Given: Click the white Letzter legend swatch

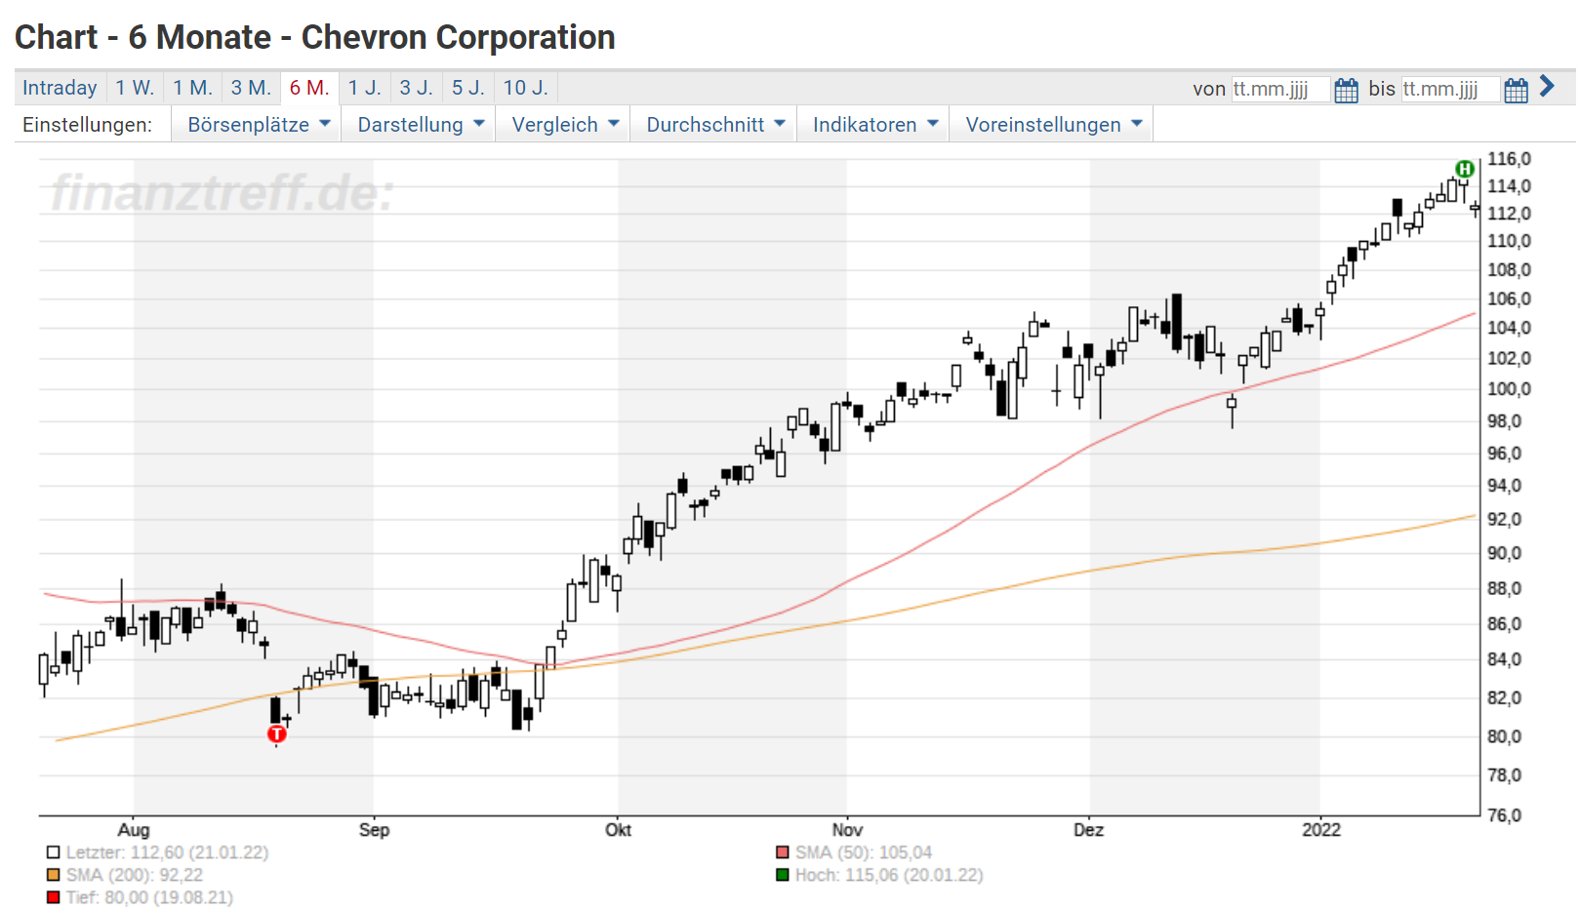Looking at the screenshot, I should [x=54, y=852].
